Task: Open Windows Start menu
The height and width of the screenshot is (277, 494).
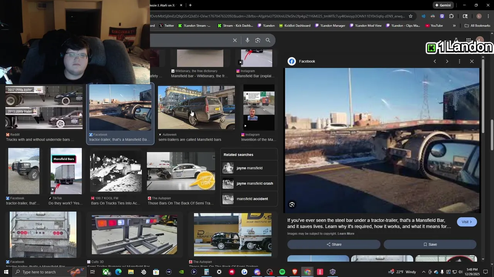Action: click(x=6, y=272)
